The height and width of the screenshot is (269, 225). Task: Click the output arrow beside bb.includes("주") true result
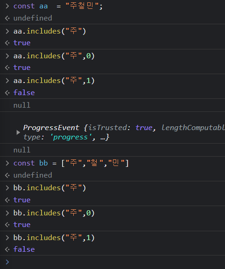click(7, 200)
